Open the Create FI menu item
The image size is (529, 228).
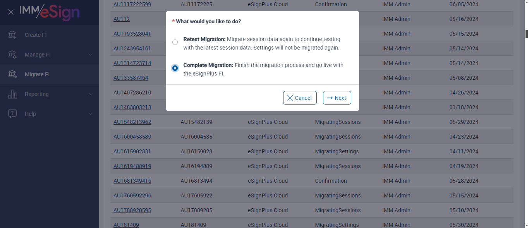coord(36,35)
